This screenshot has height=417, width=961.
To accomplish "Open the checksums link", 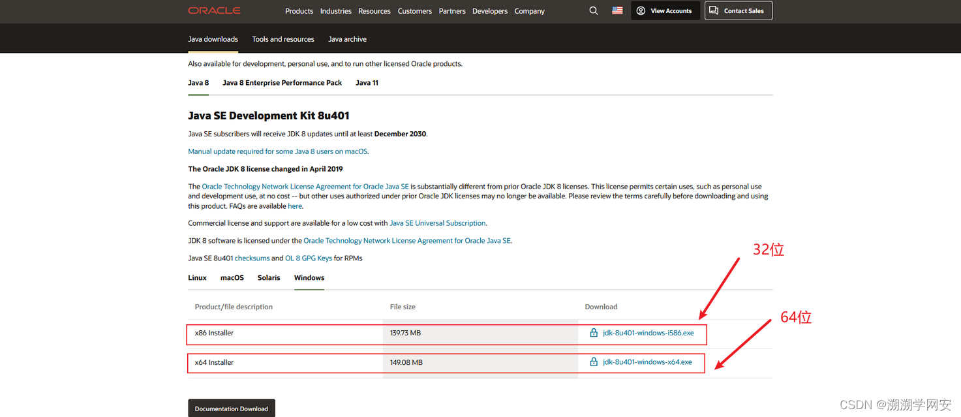I will pos(252,258).
